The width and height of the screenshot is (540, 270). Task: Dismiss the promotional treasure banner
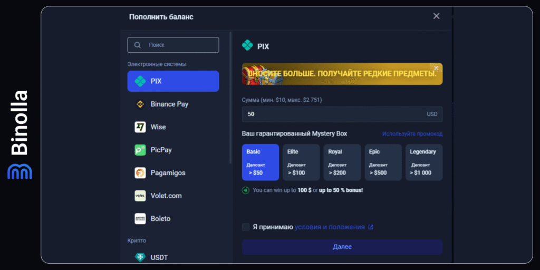coord(436,68)
